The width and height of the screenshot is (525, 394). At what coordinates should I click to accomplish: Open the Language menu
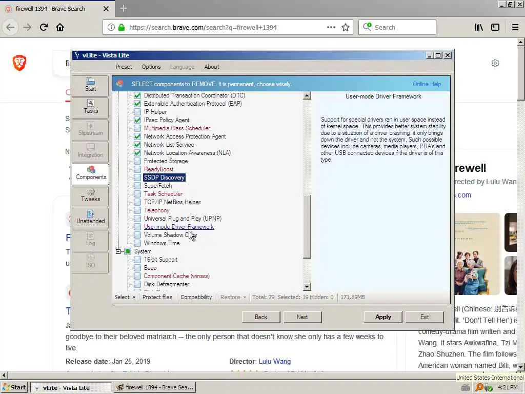182,67
